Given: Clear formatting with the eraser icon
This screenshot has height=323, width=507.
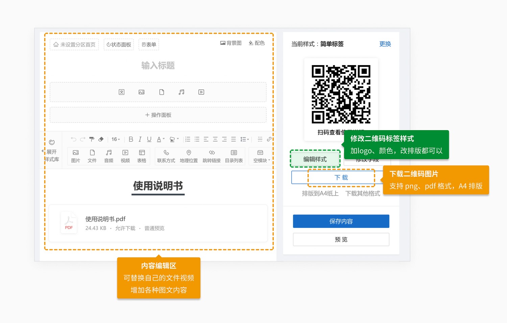Looking at the screenshot, I should [101, 139].
